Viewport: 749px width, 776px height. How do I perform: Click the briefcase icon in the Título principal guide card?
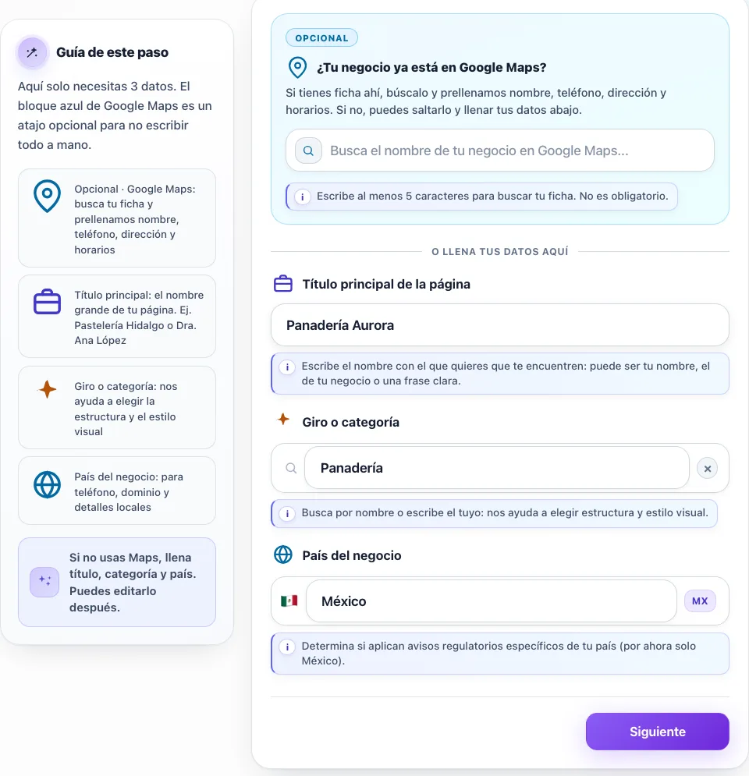[x=47, y=301]
